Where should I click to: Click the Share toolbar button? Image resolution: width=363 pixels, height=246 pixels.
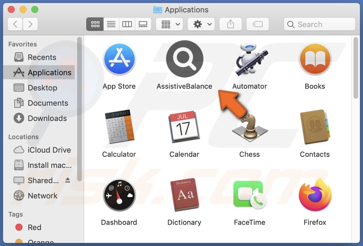click(230, 24)
